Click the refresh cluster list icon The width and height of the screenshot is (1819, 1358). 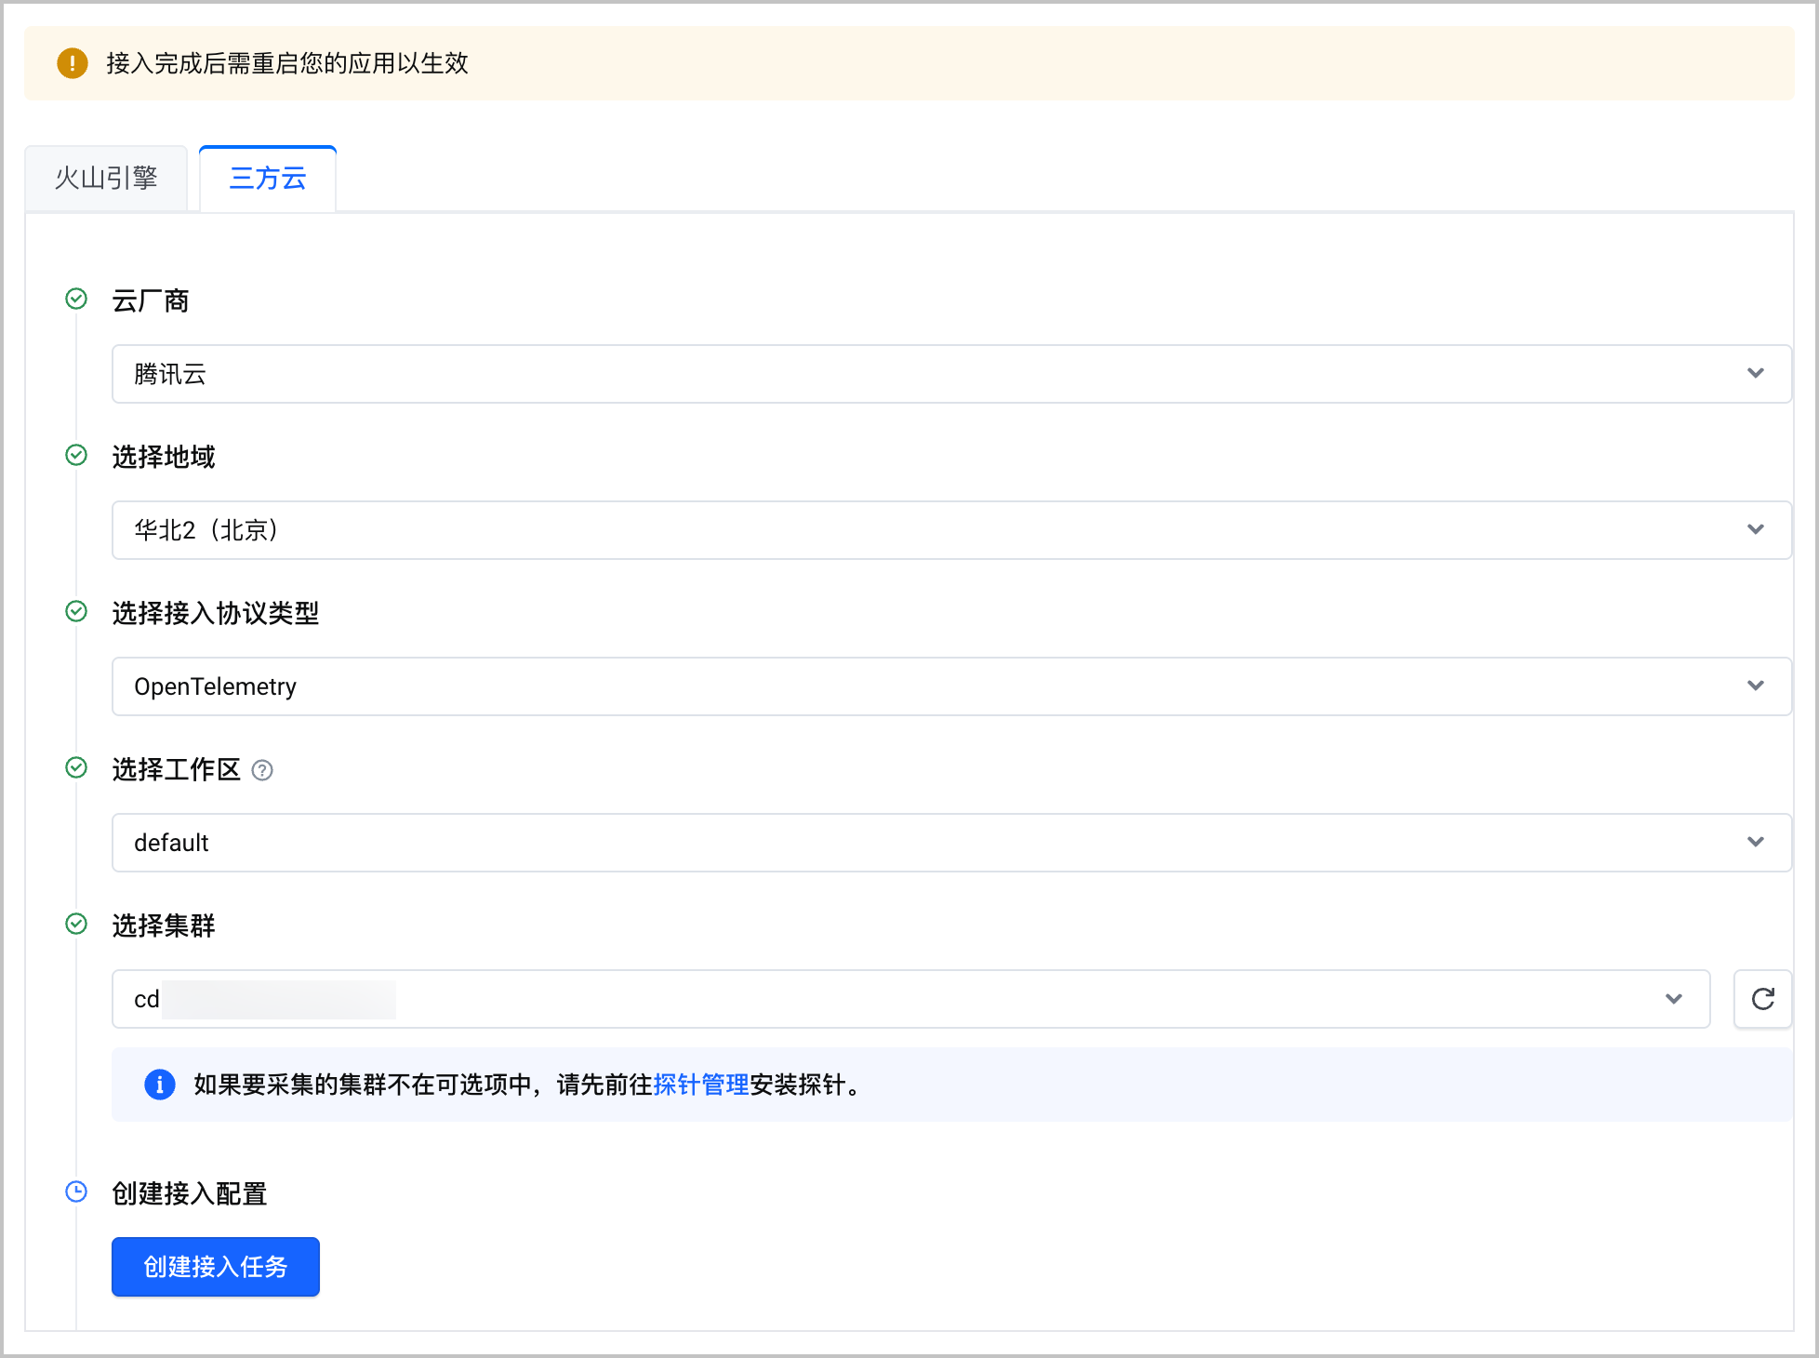(x=1762, y=999)
